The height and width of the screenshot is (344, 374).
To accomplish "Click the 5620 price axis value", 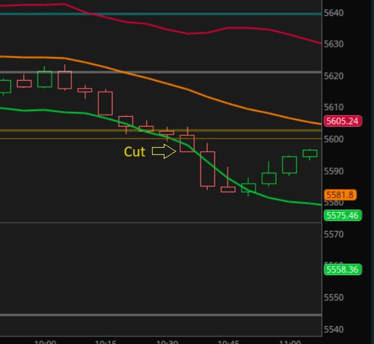I will tap(334, 76).
